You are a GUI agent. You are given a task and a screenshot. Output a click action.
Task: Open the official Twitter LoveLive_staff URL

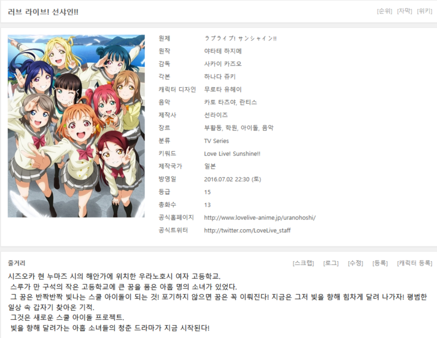[x=247, y=231]
